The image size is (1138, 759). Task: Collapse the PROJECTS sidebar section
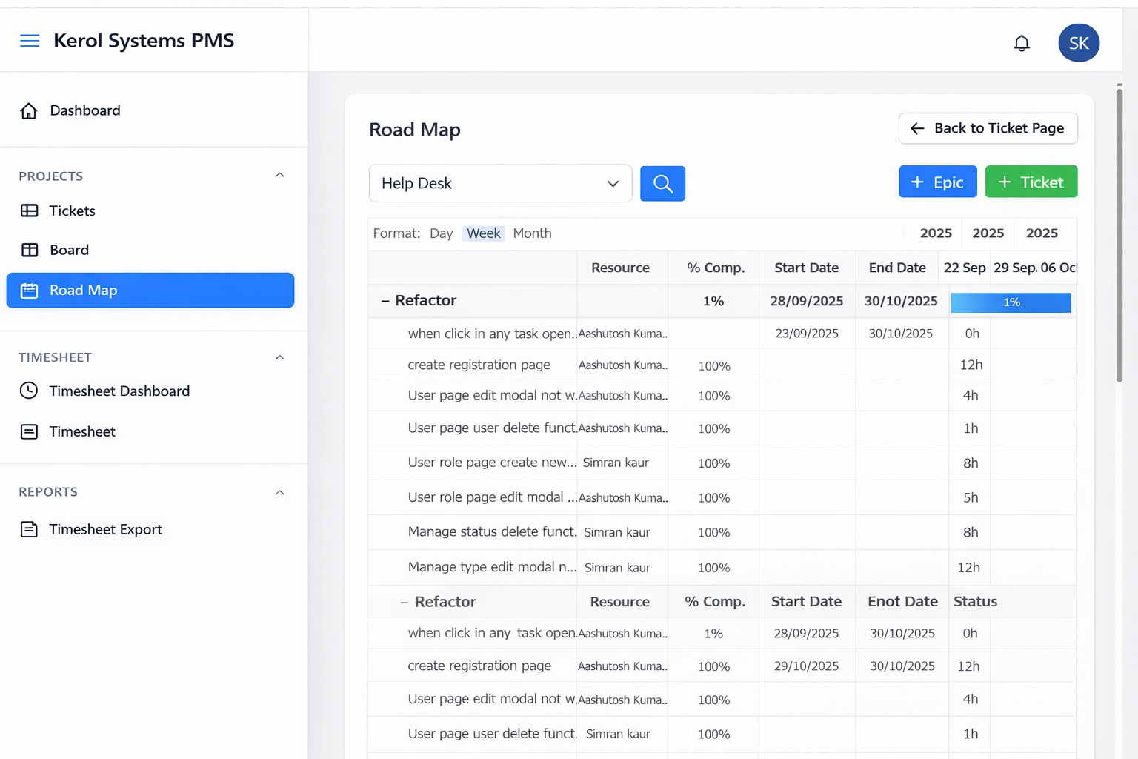(279, 176)
